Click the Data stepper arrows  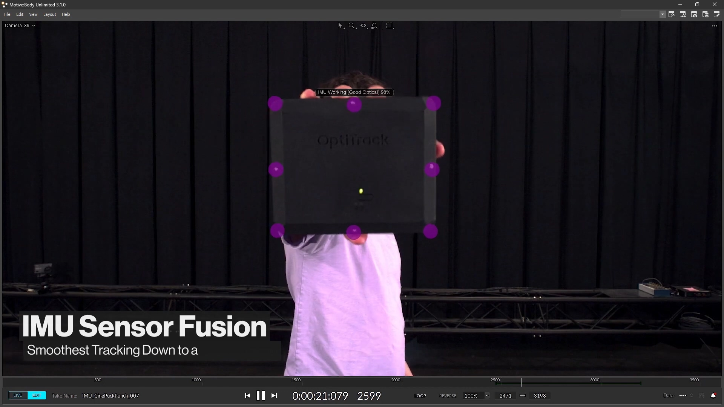pos(691,395)
